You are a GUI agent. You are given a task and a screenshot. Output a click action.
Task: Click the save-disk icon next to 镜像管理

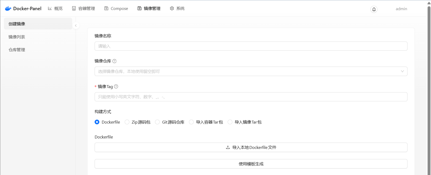(x=140, y=8)
